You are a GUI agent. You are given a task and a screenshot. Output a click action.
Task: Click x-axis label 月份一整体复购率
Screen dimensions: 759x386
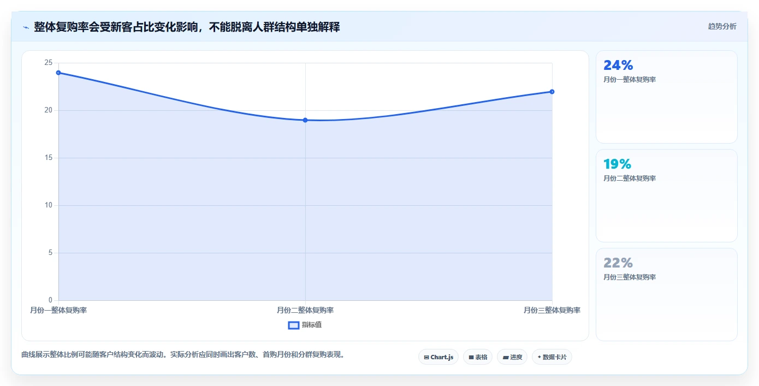pos(58,310)
